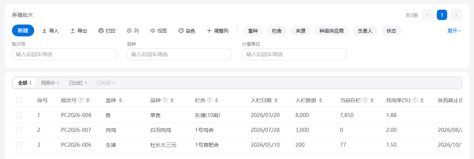Screen dimensions: 474x159
Task: Click the 1号鸡舍 pen cell
Action: (x=204, y=130)
